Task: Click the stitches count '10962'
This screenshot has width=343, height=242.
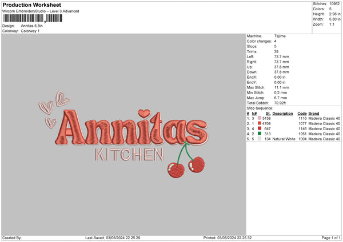Action: [x=334, y=4]
